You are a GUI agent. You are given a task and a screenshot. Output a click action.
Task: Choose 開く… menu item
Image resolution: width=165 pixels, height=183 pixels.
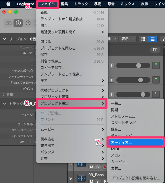coord(72,25)
